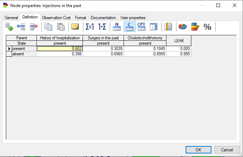Click the 0.995 LEAK cell
The width and height of the screenshot is (243, 157).
(x=179, y=54)
